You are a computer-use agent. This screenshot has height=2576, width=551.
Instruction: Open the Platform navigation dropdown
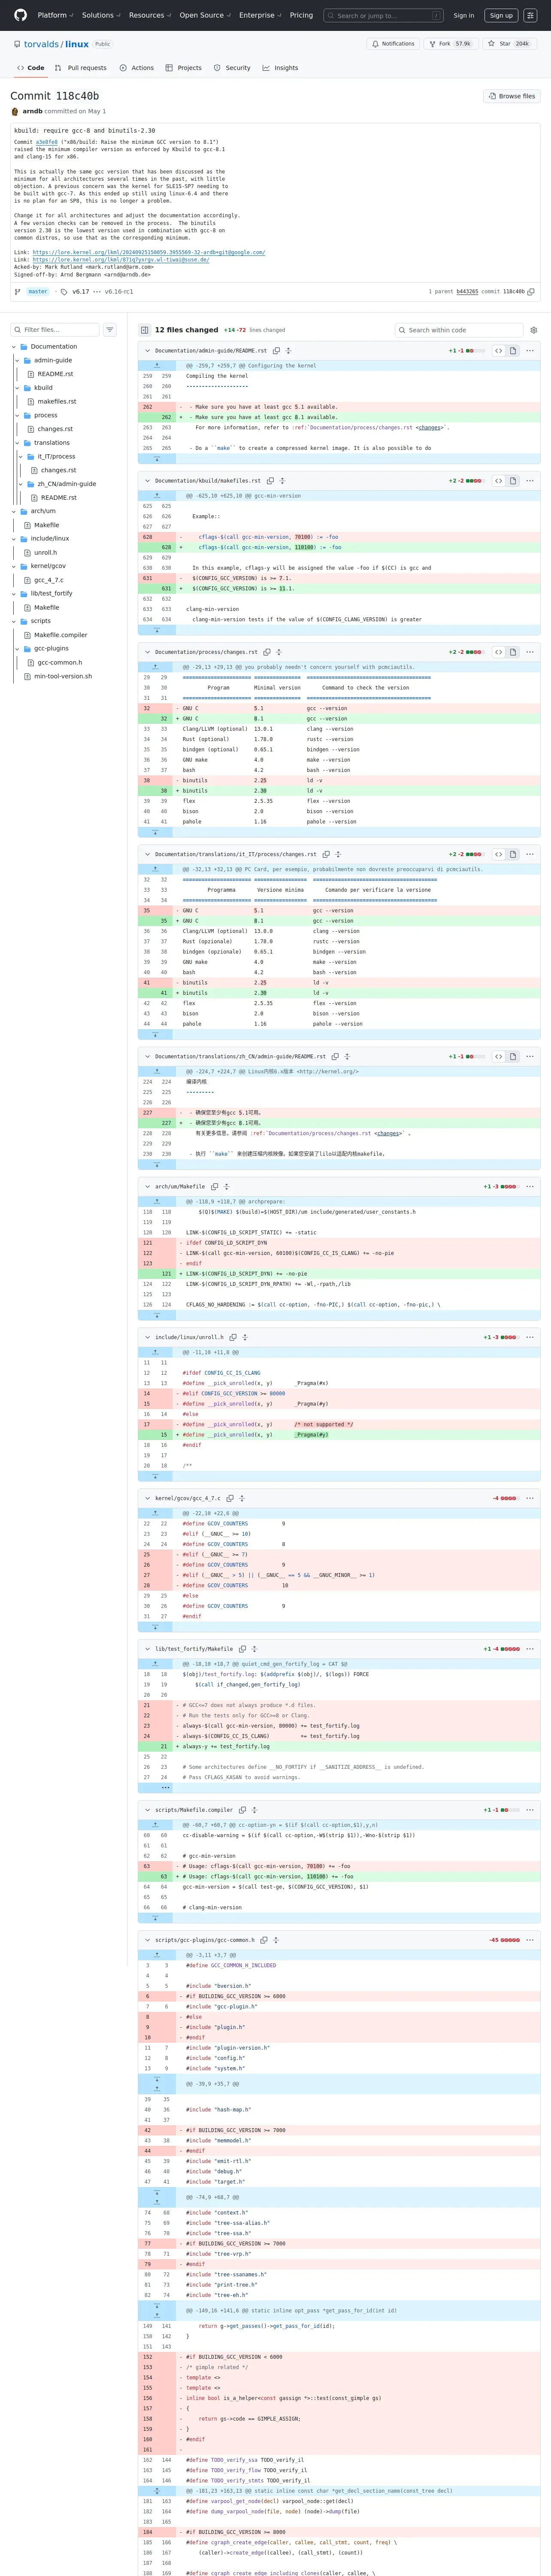point(55,15)
